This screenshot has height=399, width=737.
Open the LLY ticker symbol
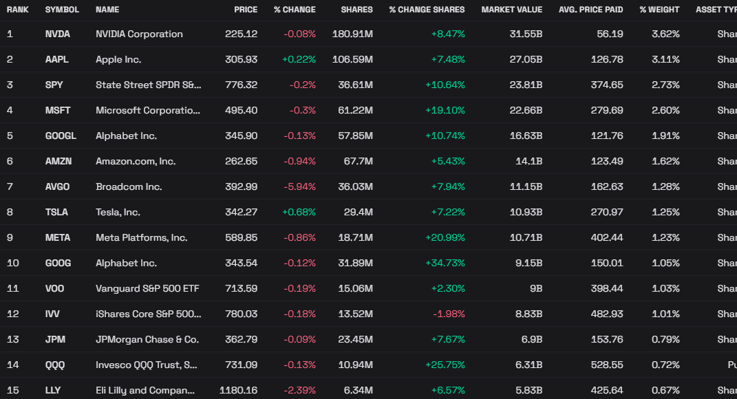point(52,389)
